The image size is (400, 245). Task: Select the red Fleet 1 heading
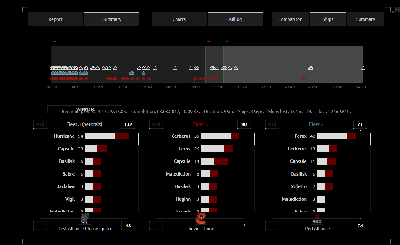pyautogui.click(x=200, y=124)
